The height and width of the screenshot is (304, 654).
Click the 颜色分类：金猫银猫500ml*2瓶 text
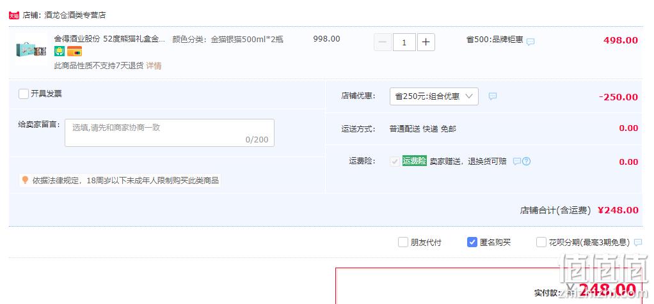(x=228, y=39)
